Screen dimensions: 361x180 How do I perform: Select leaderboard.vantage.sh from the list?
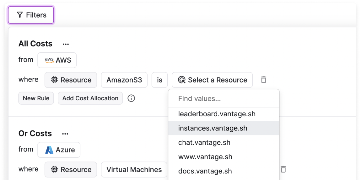click(217, 114)
